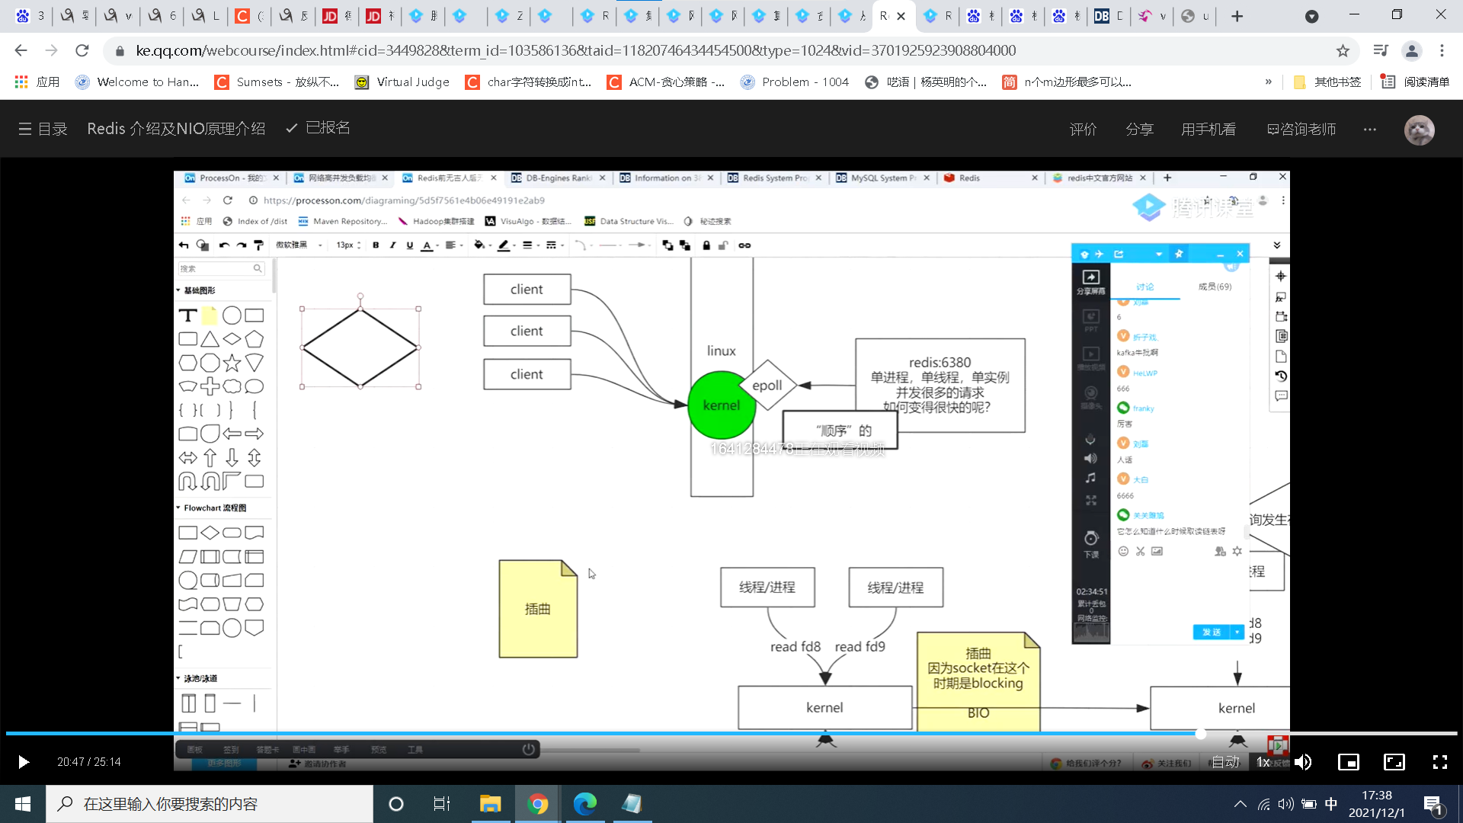Switch to the Baidu tab labeled 3
Viewport: 1463px width, 823px height.
point(30,16)
